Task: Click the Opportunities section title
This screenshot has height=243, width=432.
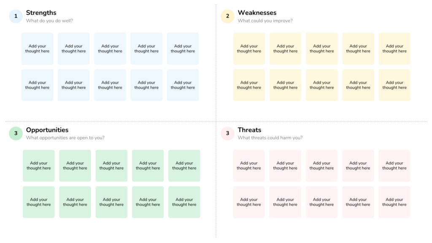Action: (47, 130)
